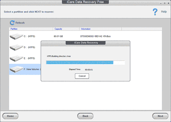
Task: Click the Refresh label
Action: coord(20,23)
